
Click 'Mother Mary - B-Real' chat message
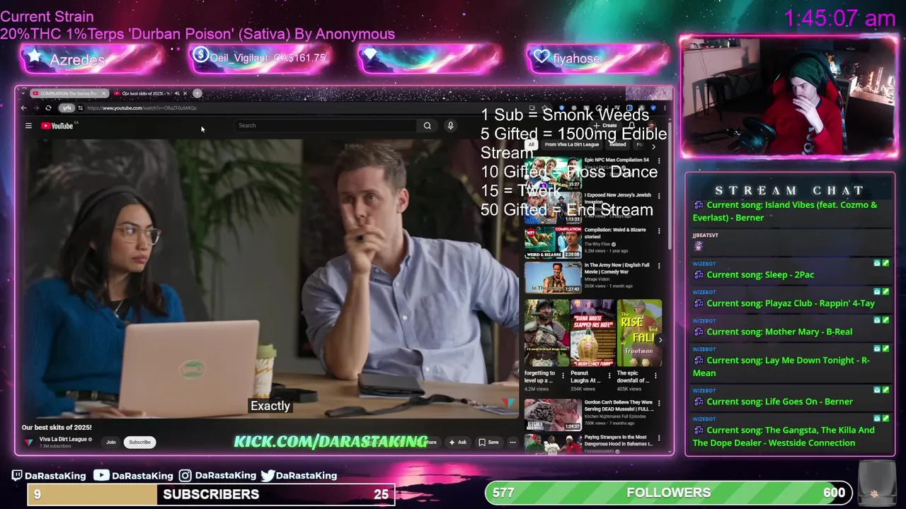[x=779, y=332]
